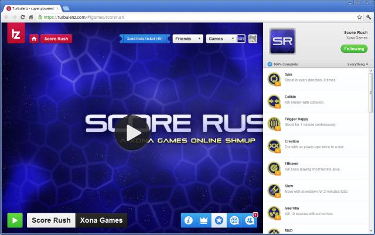Open the globe chat icon
The height and width of the screenshot is (235, 375).
[x=234, y=220]
